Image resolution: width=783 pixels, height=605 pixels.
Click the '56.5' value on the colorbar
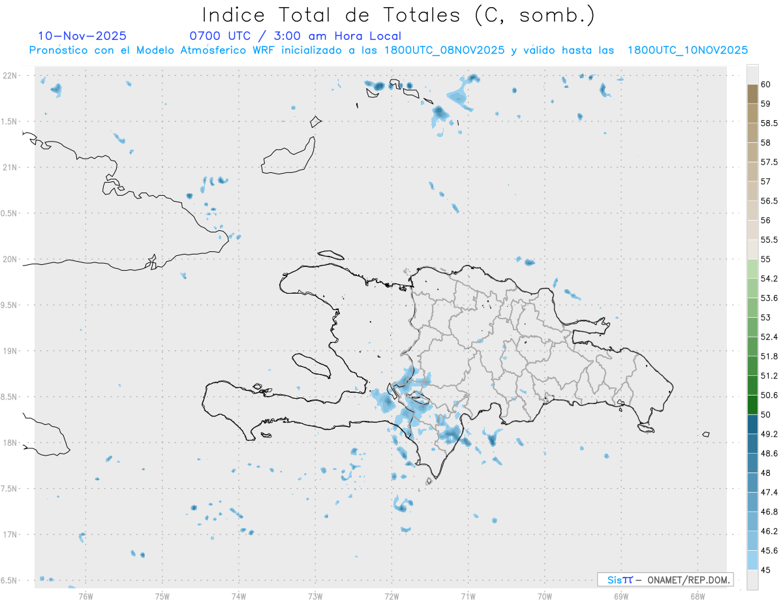point(769,201)
